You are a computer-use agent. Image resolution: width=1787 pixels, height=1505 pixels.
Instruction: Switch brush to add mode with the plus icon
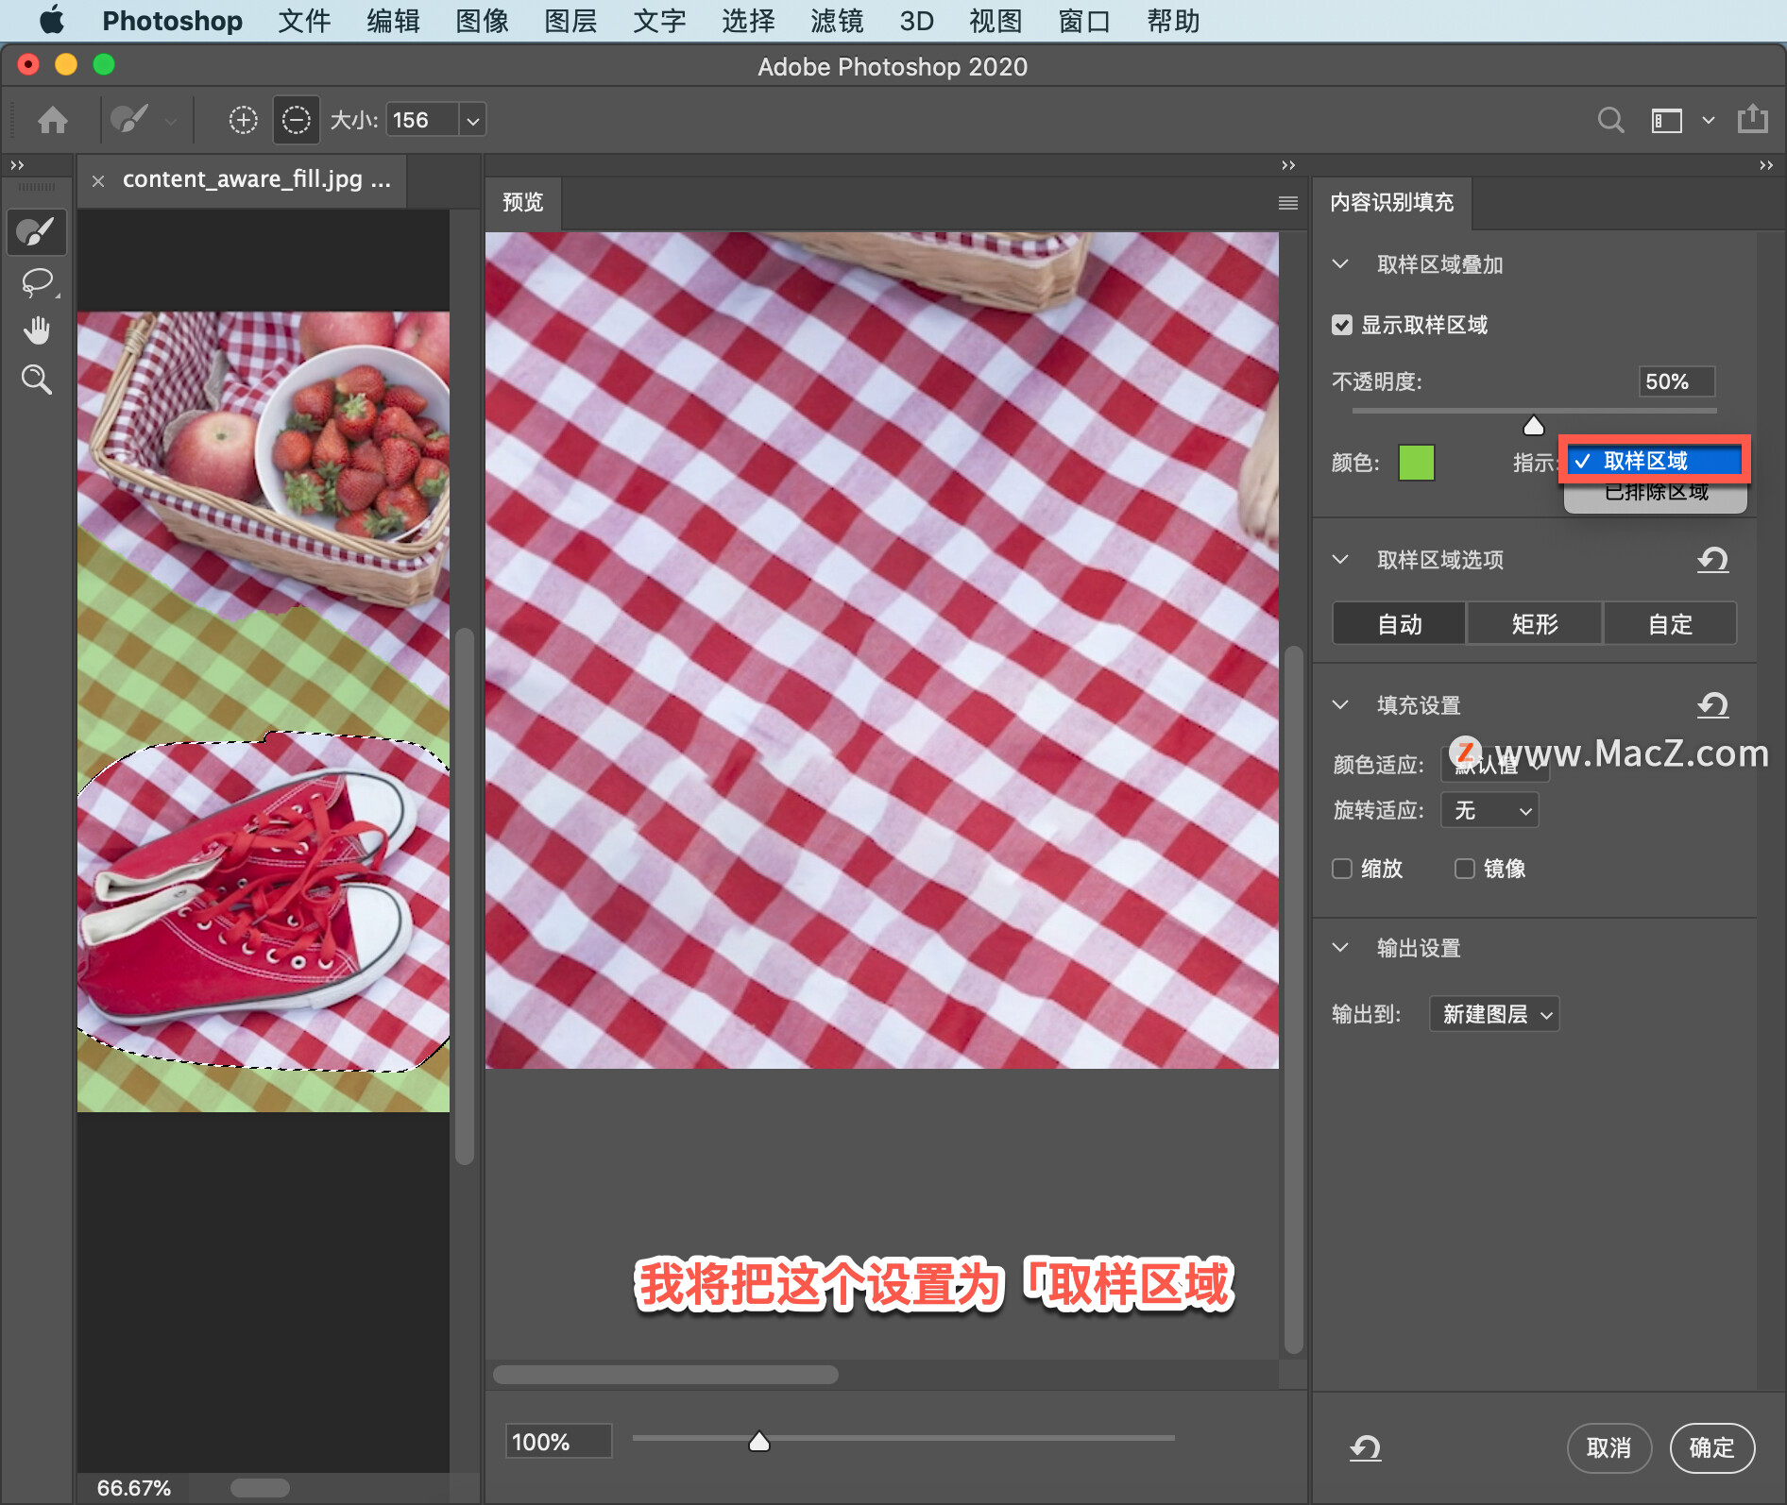click(243, 120)
